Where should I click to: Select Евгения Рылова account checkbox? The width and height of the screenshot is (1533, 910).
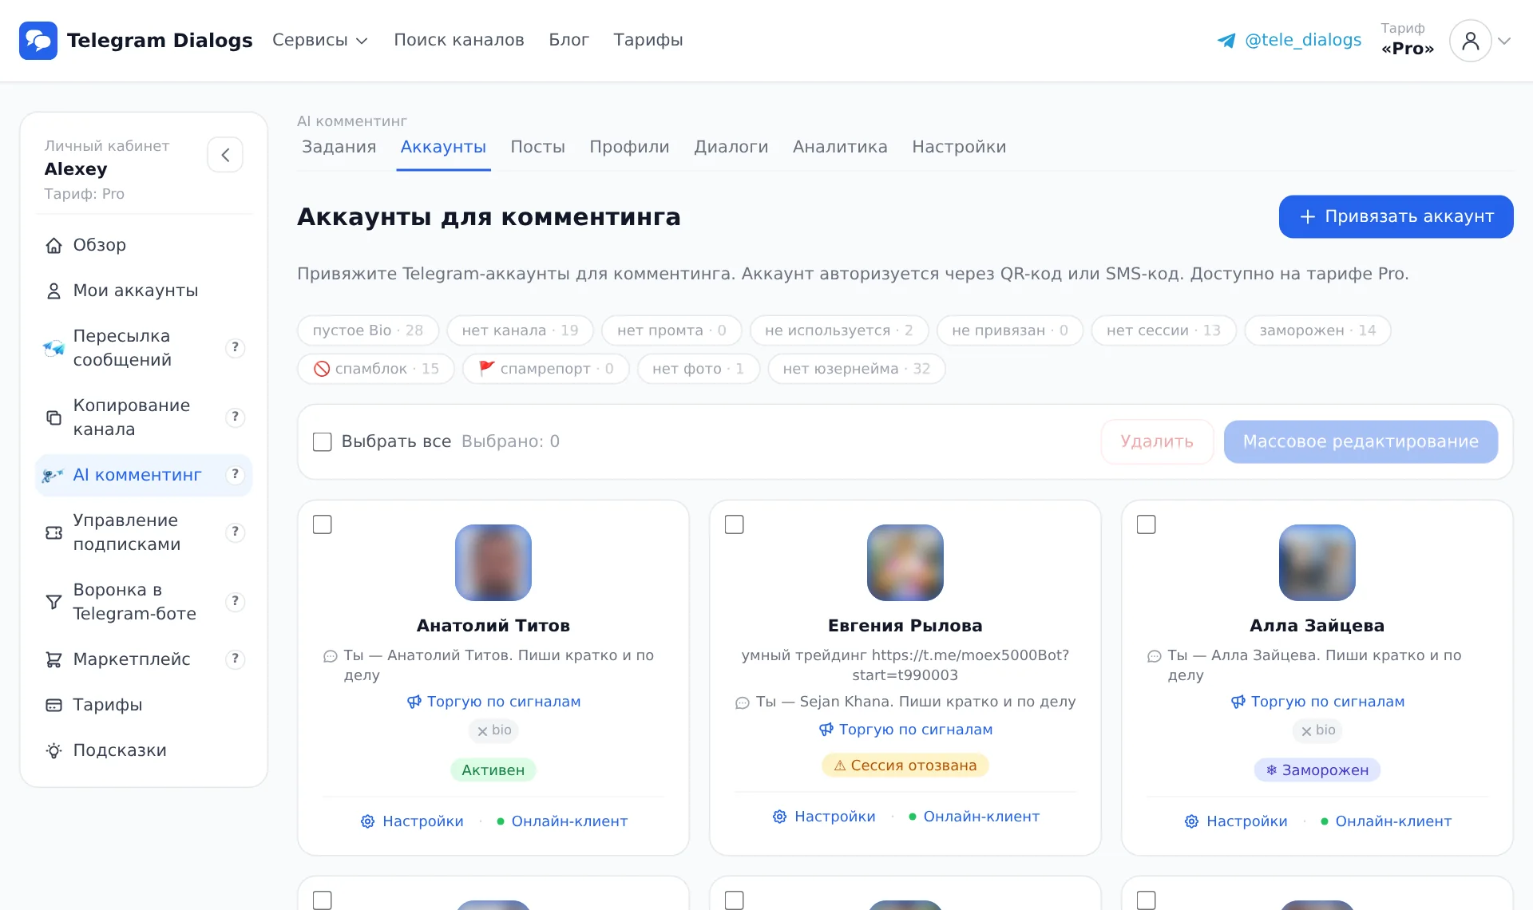735,524
